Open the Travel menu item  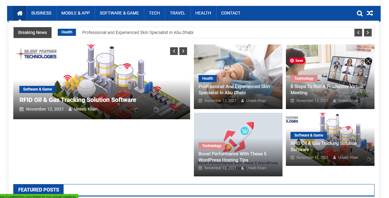tap(178, 13)
